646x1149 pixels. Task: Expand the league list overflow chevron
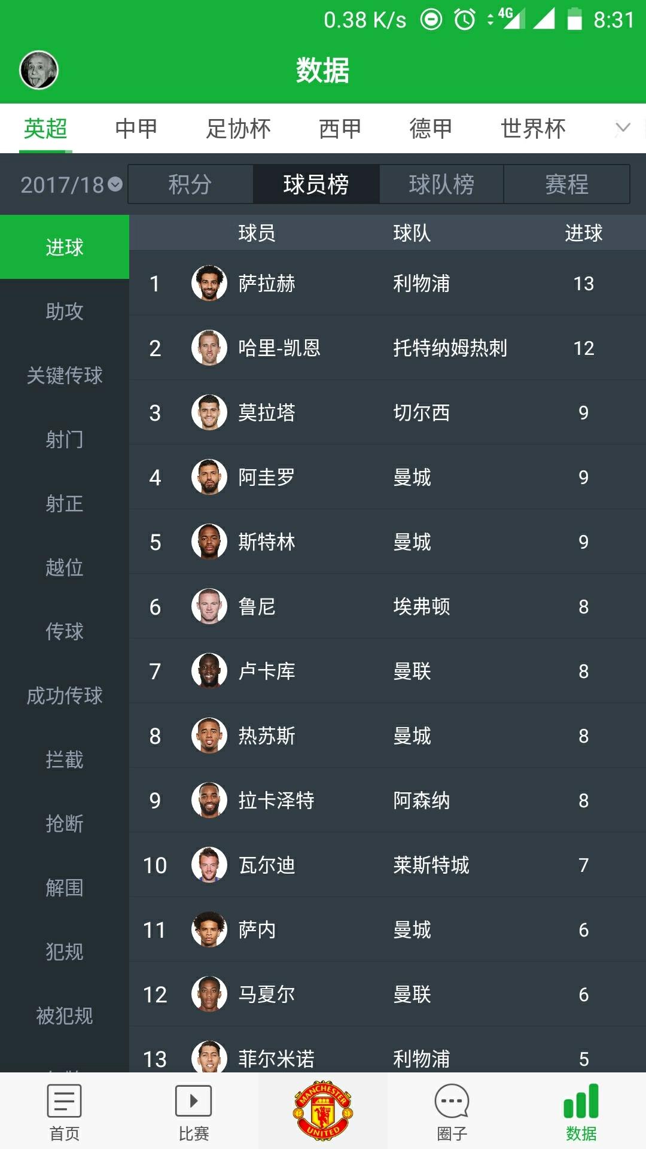[x=622, y=128]
